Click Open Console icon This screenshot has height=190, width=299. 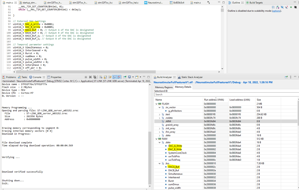(x=137, y=77)
